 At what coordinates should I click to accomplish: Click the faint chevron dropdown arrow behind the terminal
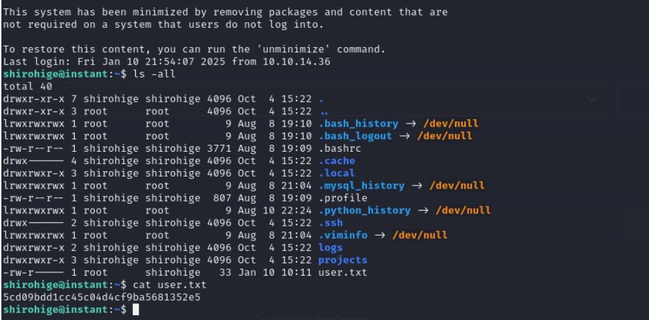592,99
